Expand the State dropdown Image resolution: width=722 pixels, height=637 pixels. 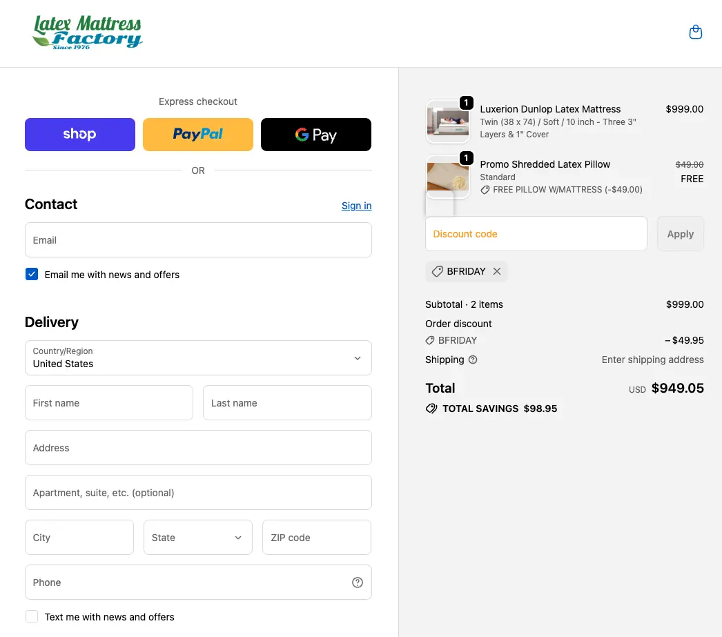198,538
